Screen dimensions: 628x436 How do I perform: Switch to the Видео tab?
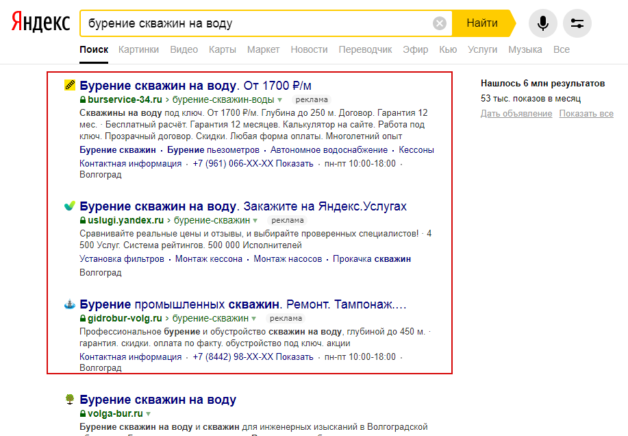[x=184, y=49]
